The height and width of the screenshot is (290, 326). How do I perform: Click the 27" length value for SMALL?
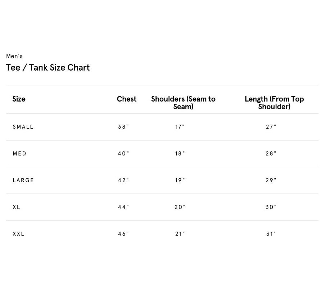click(x=271, y=127)
